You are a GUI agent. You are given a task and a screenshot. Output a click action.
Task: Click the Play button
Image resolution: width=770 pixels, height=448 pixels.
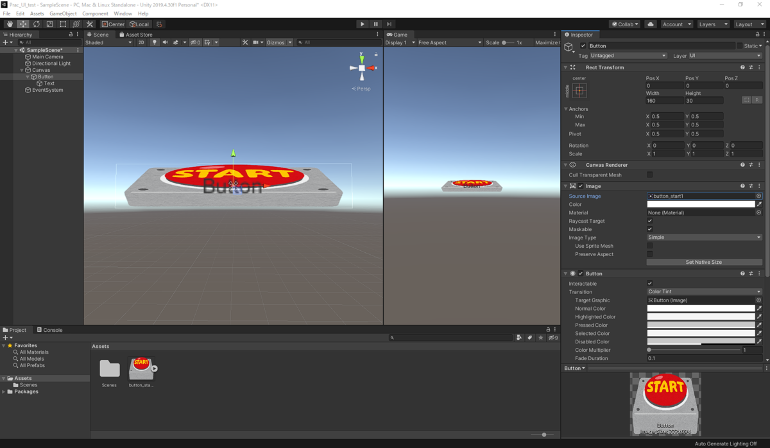[363, 24]
